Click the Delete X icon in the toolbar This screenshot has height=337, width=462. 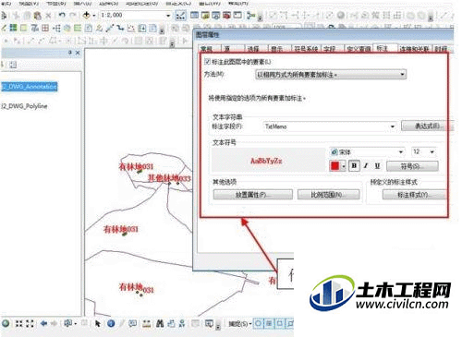pyautogui.click(x=48, y=15)
